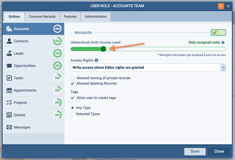235x160 pixels.
Task: Click the info icon next to Access Rights
Action: [96, 61]
